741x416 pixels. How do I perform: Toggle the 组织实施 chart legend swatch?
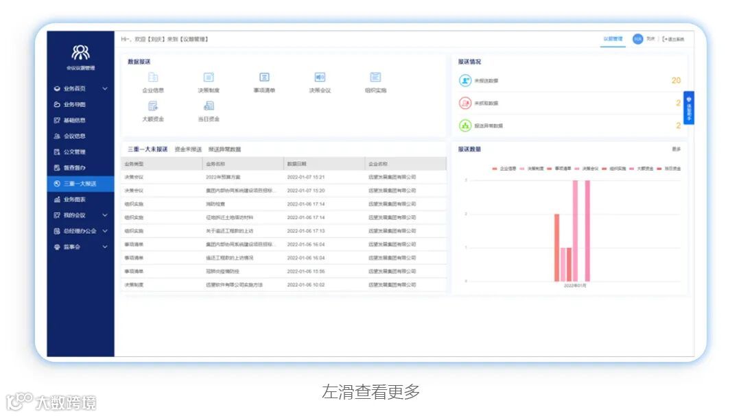(604, 169)
